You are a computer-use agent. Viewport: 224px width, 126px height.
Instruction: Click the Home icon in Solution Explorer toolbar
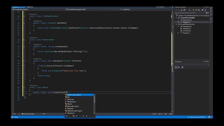pyautogui.click(x=181, y=10)
